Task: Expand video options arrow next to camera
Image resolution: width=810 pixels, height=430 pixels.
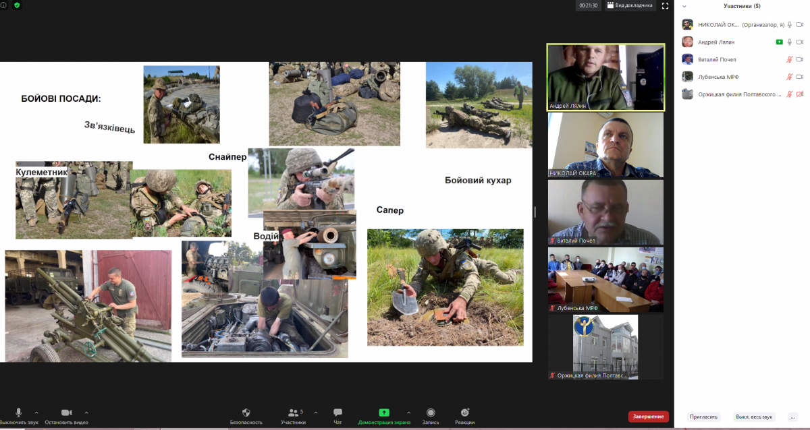Action: [x=86, y=412]
